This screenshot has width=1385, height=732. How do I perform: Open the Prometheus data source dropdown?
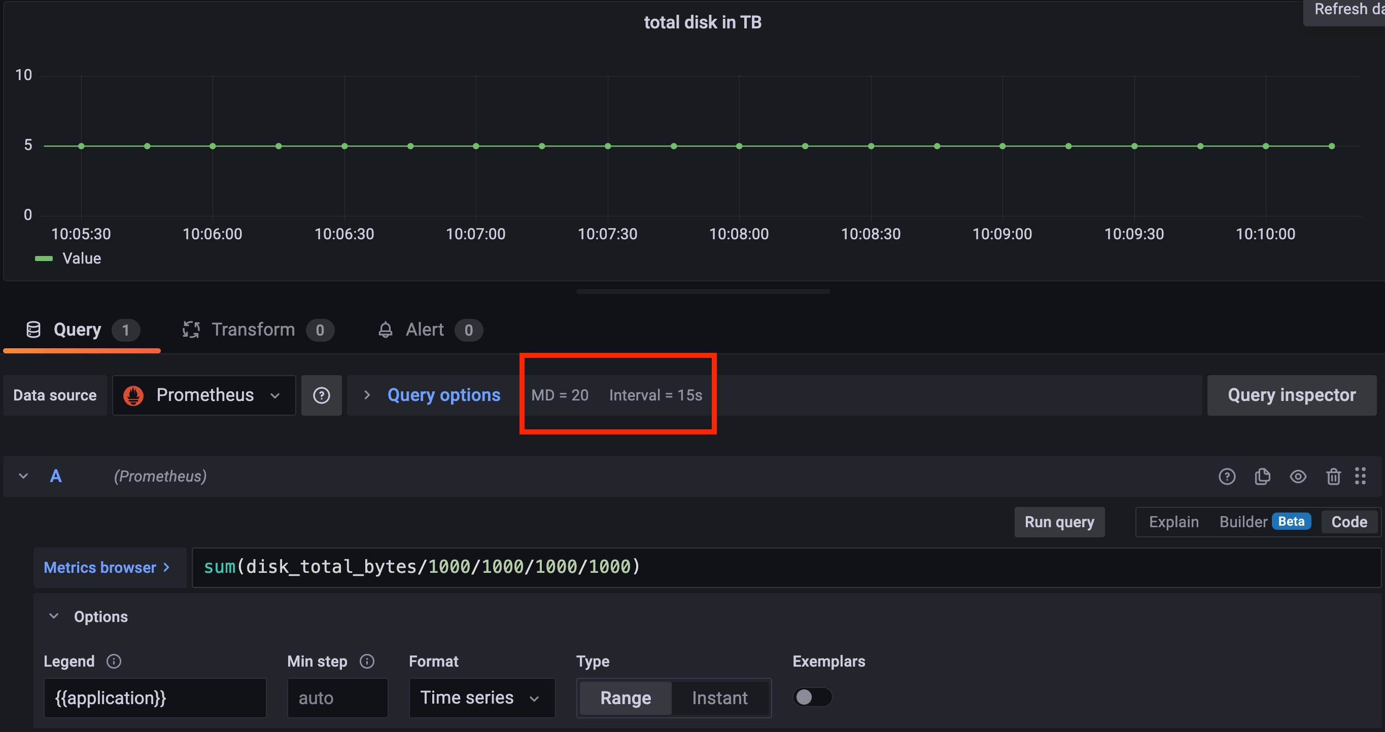(204, 395)
